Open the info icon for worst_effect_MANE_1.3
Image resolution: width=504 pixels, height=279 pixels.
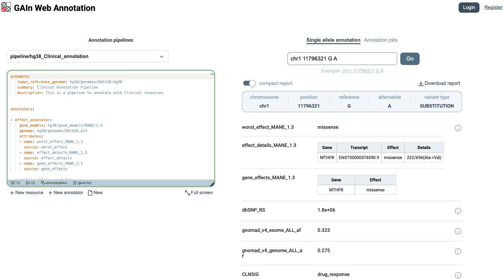[x=458, y=128]
